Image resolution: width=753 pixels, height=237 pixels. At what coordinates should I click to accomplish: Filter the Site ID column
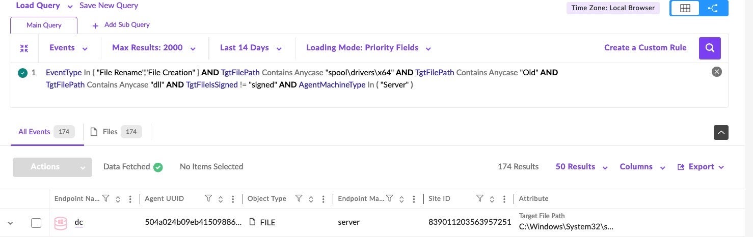[479, 199]
